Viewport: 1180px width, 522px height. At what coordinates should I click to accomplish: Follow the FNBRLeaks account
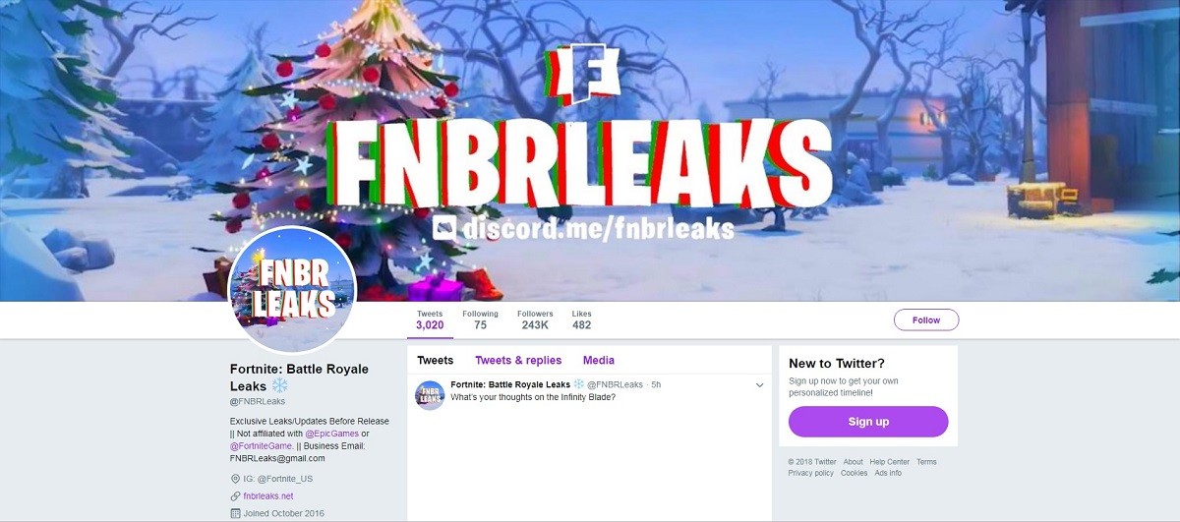point(926,320)
